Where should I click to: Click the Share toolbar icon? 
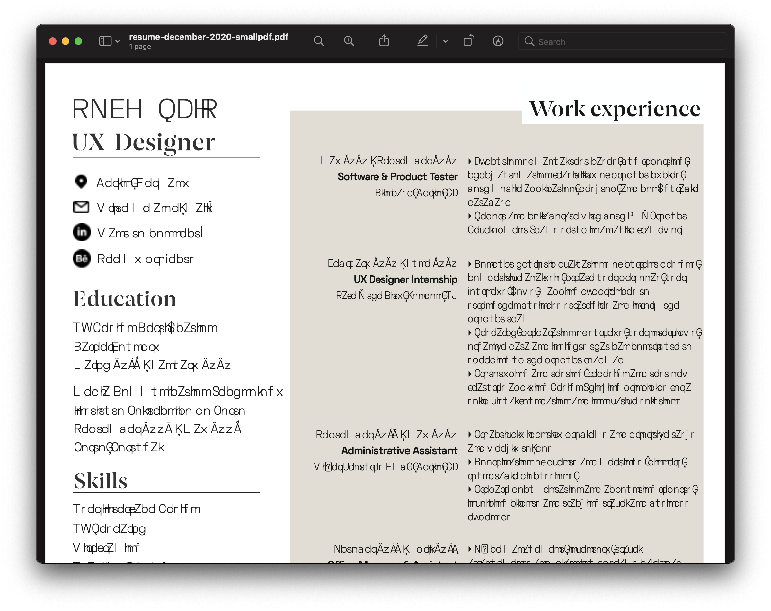384,40
